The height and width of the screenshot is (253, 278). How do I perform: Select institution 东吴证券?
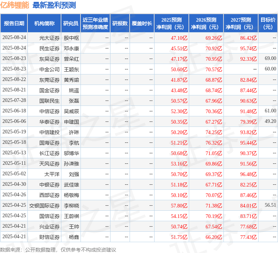click(49, 59)
